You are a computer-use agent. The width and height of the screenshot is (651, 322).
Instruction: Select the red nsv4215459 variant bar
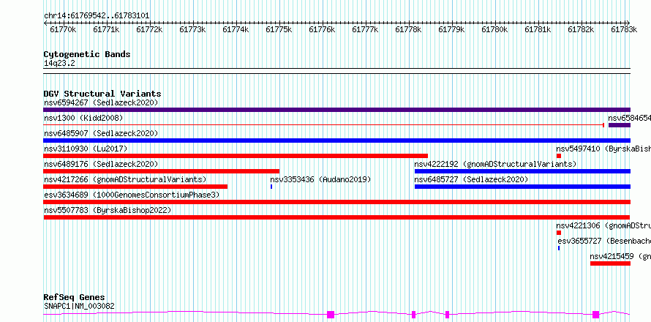coord(610,263)
